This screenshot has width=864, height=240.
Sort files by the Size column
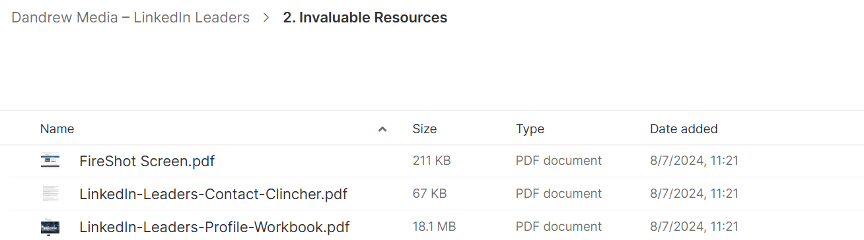[425, 129]
